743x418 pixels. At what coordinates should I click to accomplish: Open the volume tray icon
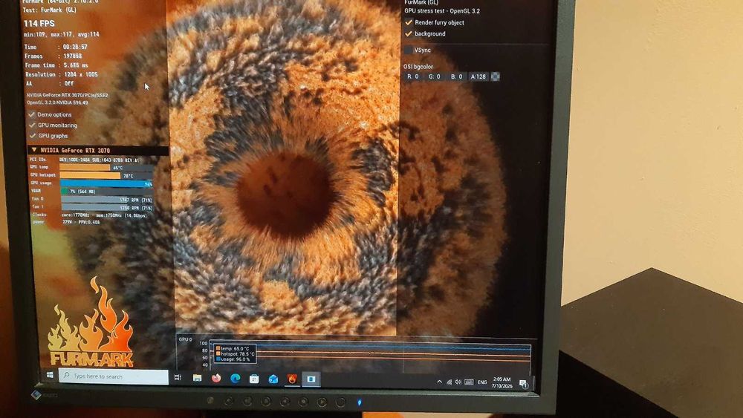(458, 382)
